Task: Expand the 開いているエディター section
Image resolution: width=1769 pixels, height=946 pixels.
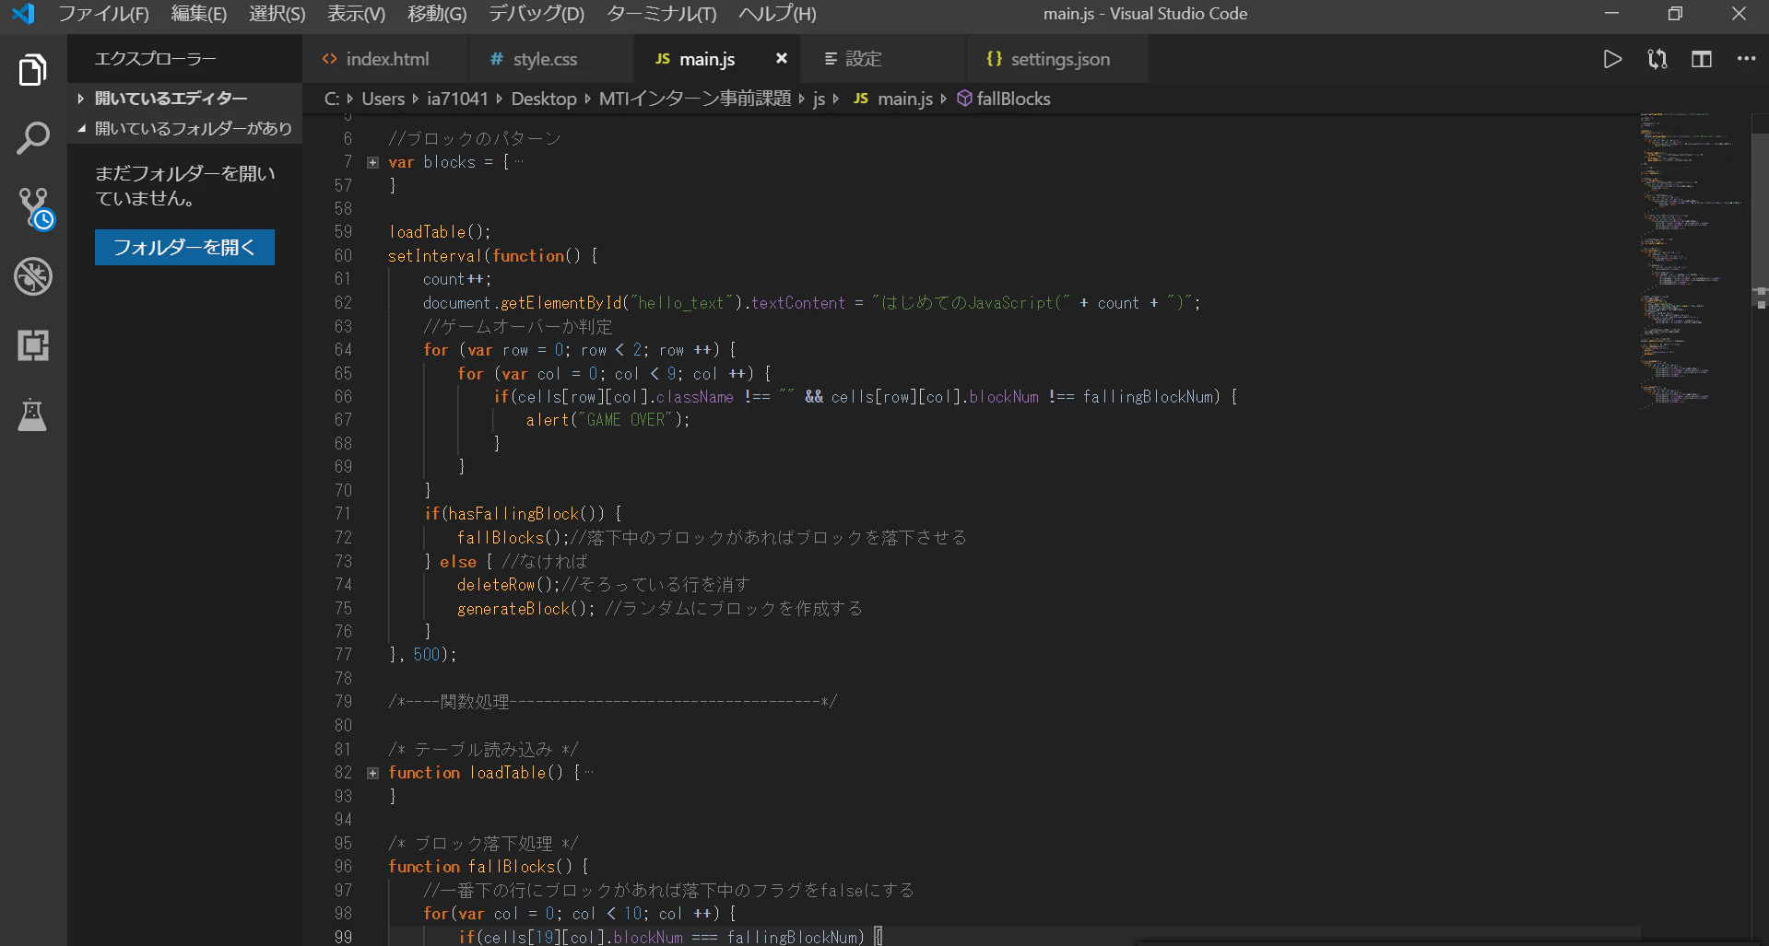Action: [184, 98]
